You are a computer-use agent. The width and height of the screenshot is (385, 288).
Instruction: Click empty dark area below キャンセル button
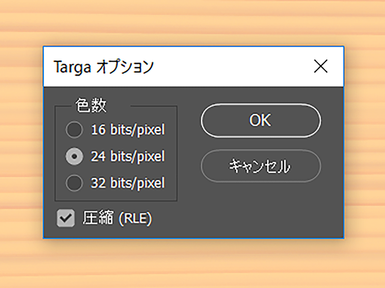(260, 211)
